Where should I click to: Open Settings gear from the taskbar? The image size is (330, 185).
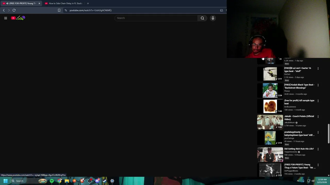click(x=112, y=181)
